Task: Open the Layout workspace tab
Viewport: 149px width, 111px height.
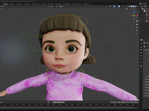Action: coord(5,4)
